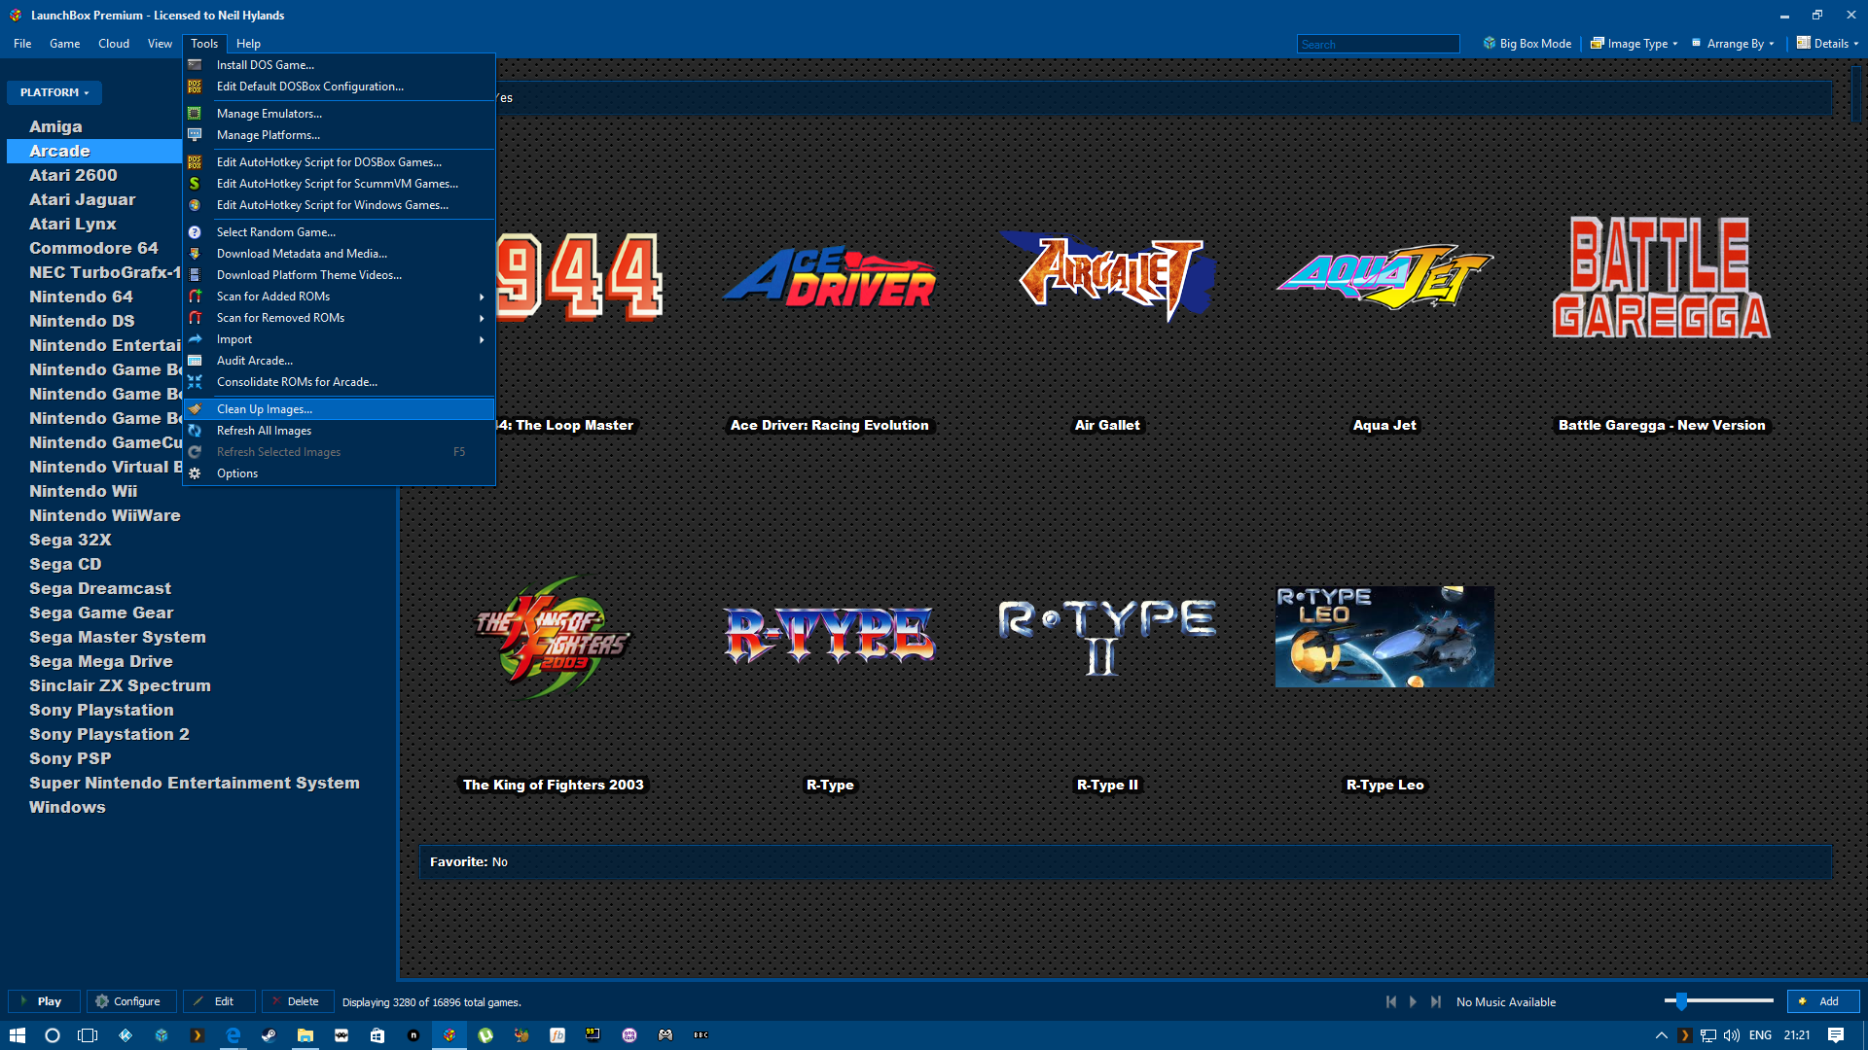Open the Action Center notifications icon
This screenshot has width=1868, height=1050.
pos(1836,1035)
